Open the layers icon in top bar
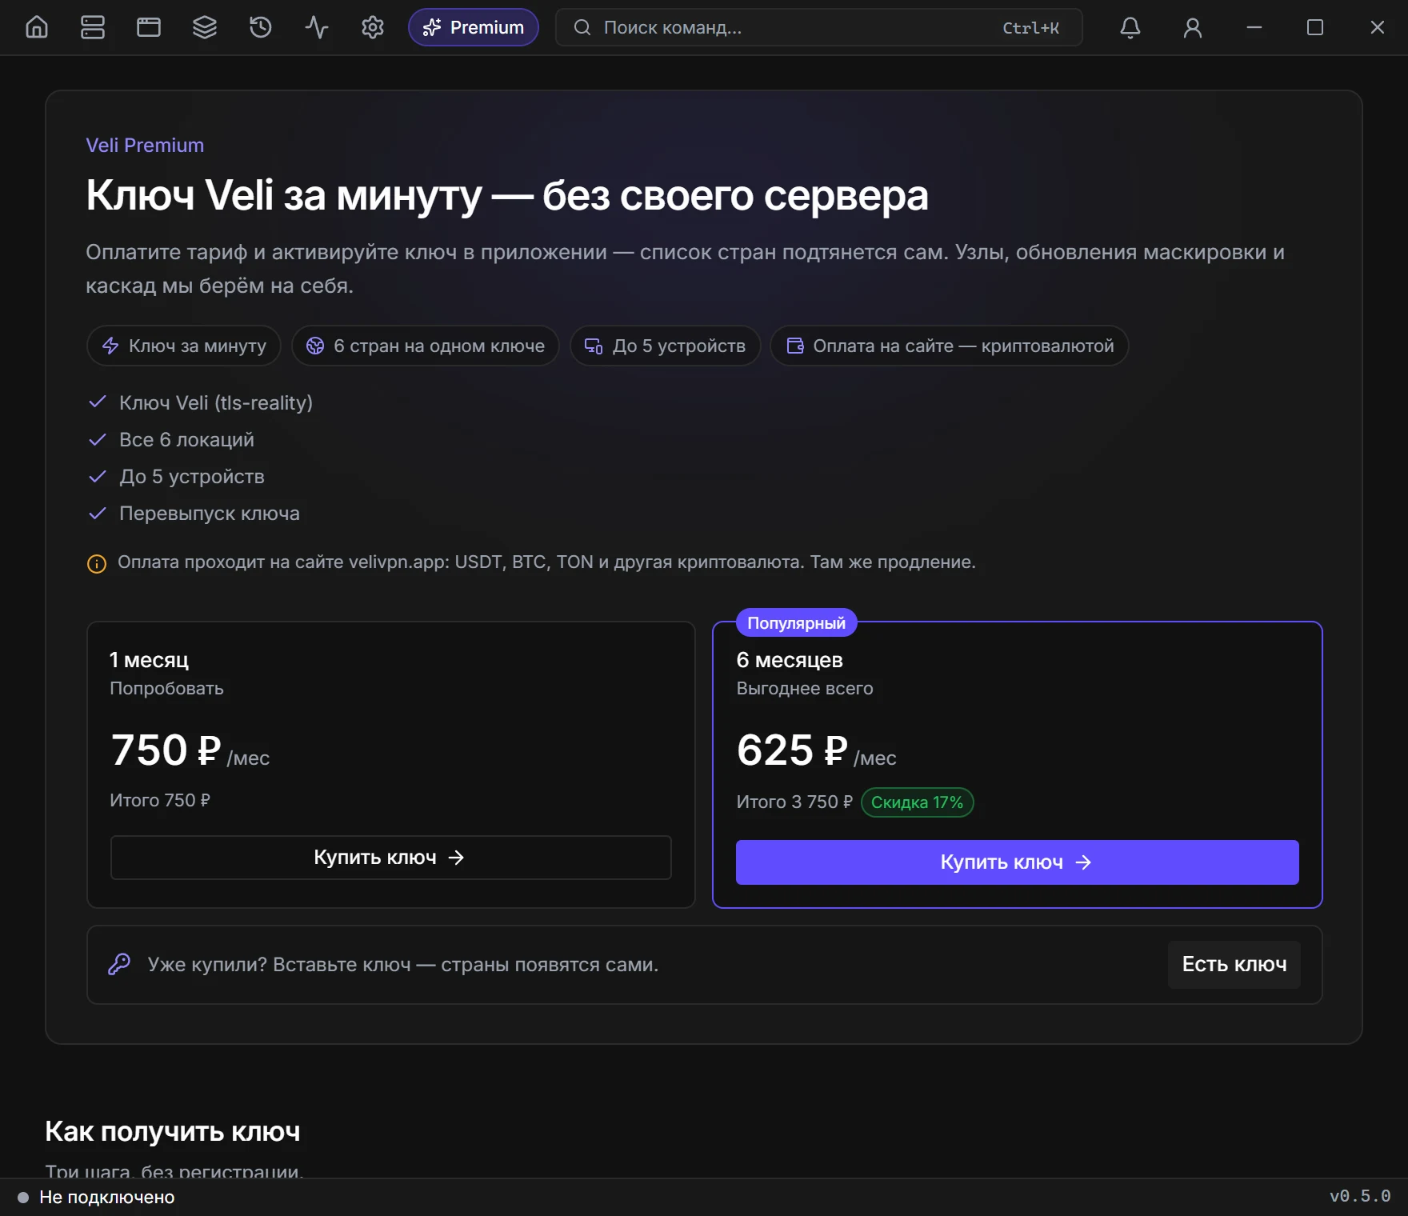The image size is (1408, 1216). pos(205,28)
